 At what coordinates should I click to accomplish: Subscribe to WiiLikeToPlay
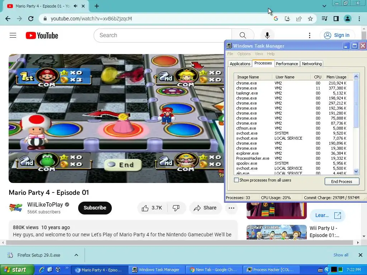(x=95, y=208)
